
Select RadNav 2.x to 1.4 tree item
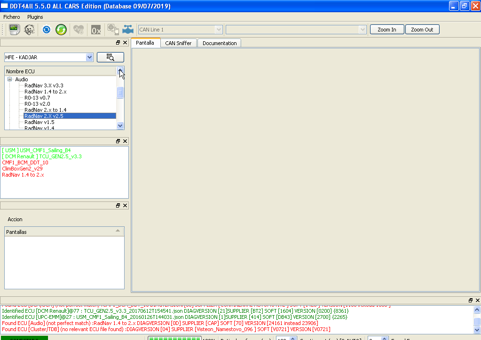(46, 110)
